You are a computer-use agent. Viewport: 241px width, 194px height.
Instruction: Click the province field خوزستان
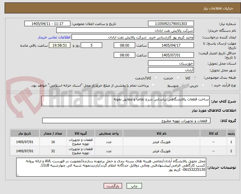(171, 63)
